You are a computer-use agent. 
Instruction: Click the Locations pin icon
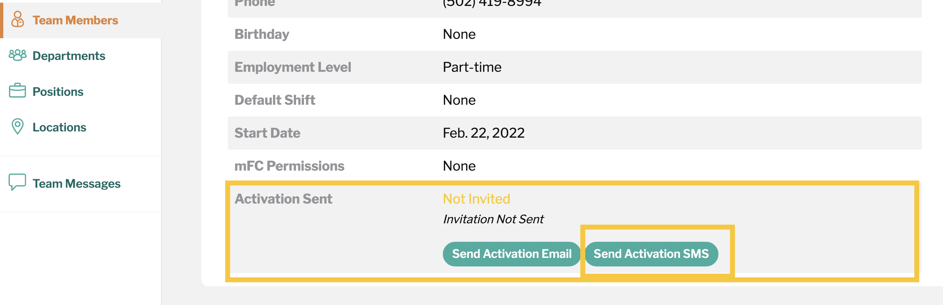coord(17,126)
